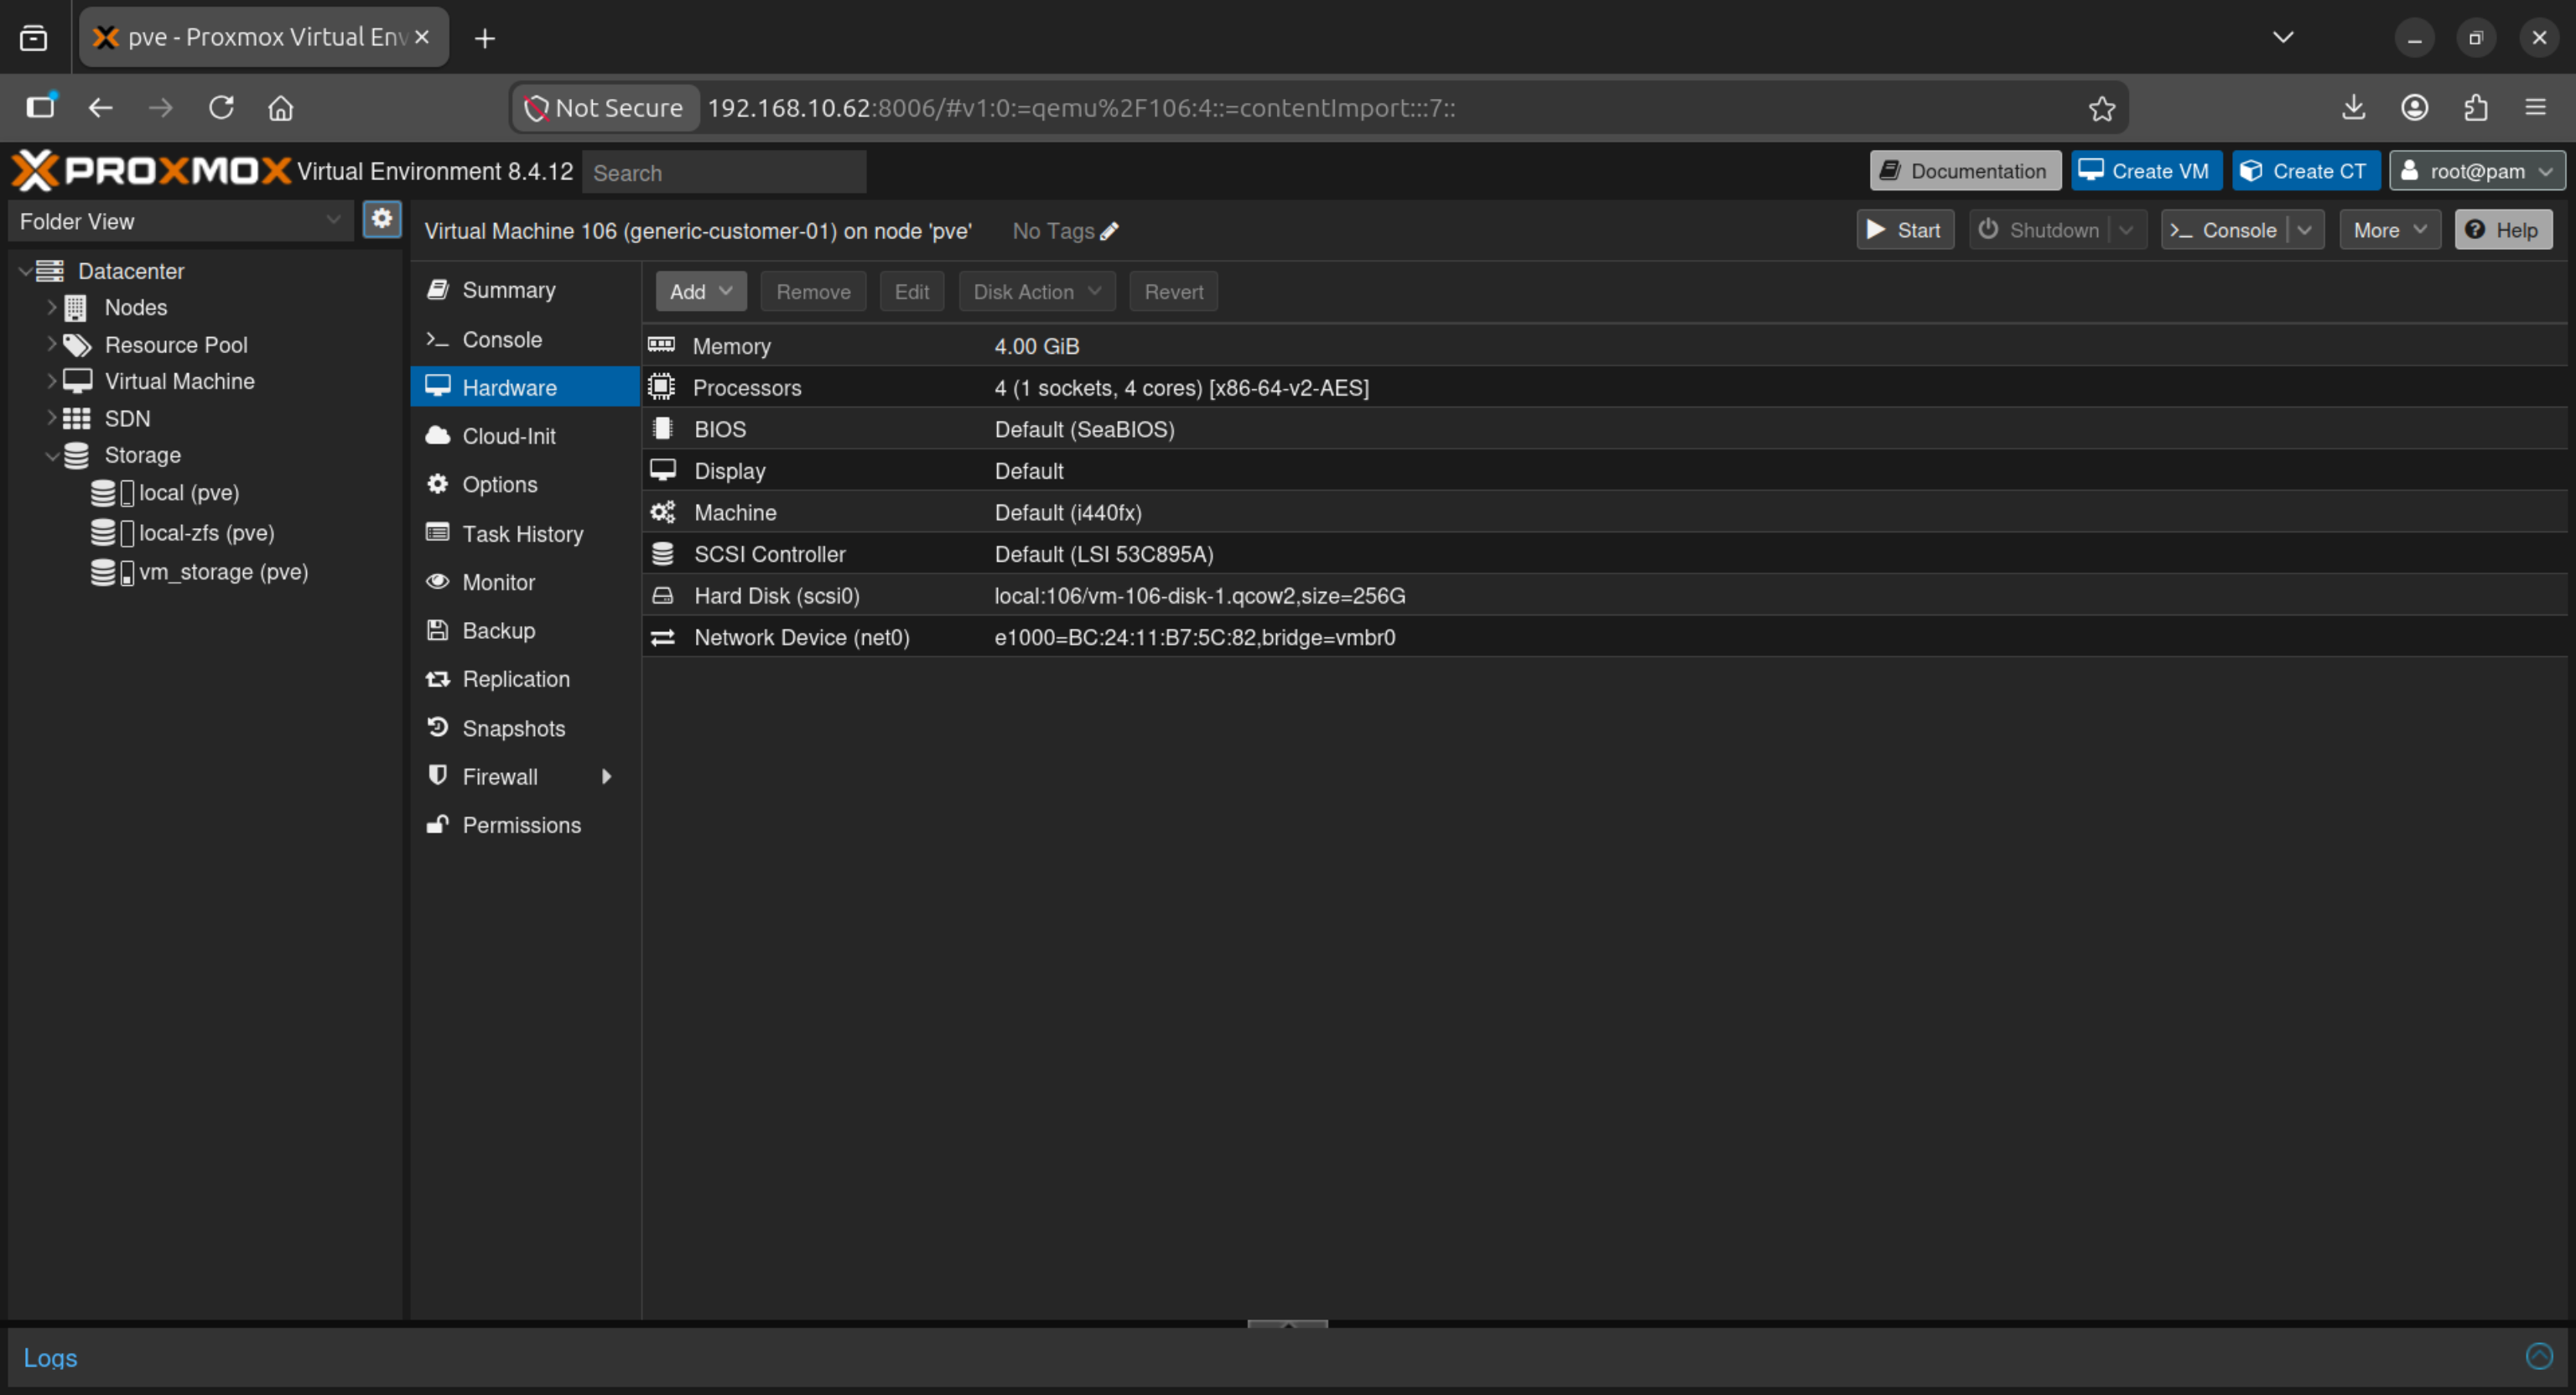Open the folder view settings gear
Screen dimensions: 2576x1395
[x=382, y=219]
